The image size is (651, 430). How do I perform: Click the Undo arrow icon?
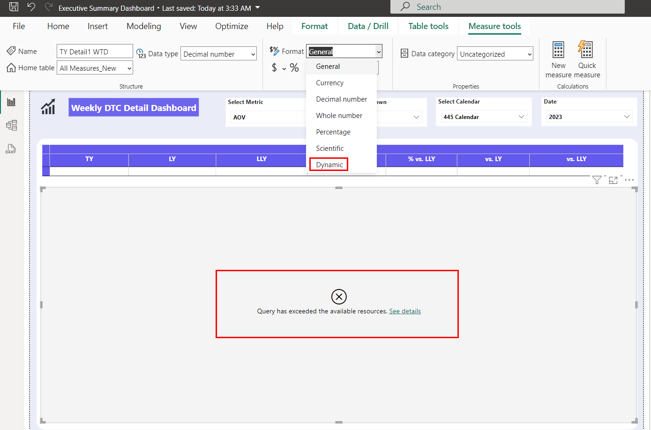pos(31,7)
